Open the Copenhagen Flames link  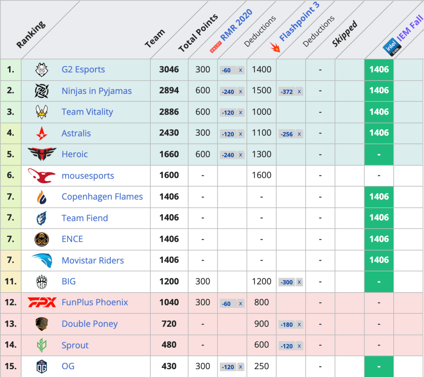click(102, 197)
